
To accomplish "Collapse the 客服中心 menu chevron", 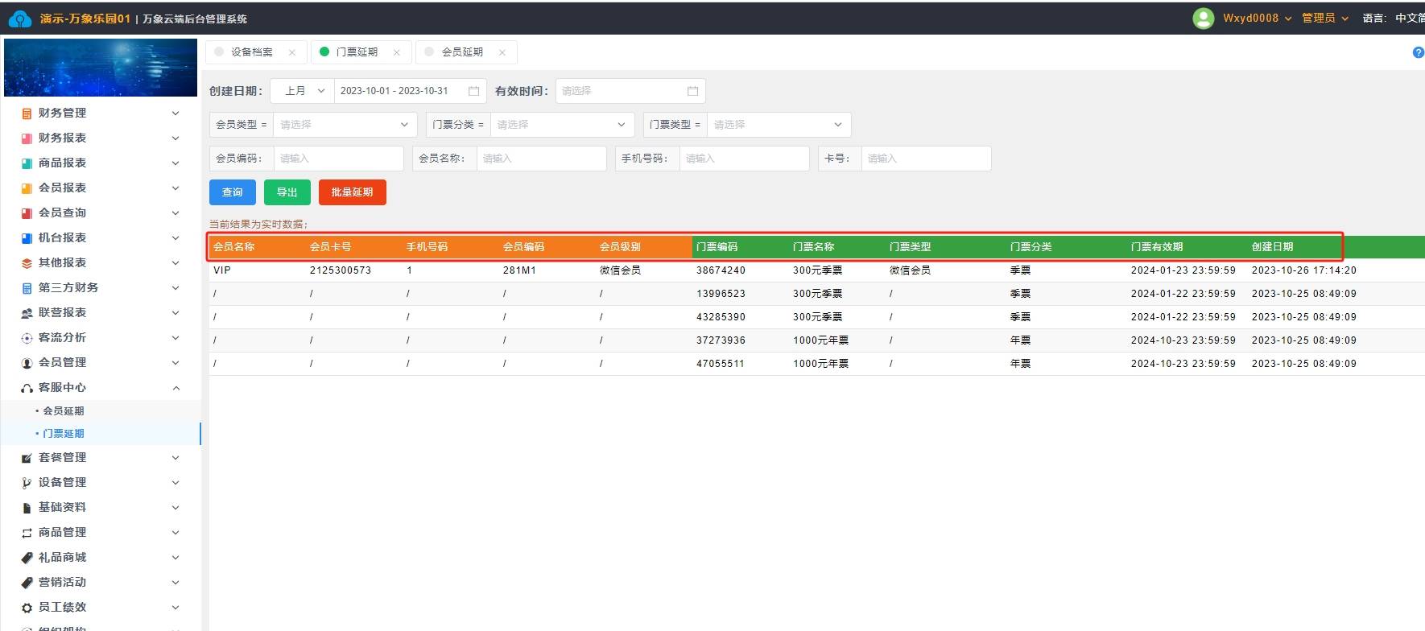I will [176, 388].
